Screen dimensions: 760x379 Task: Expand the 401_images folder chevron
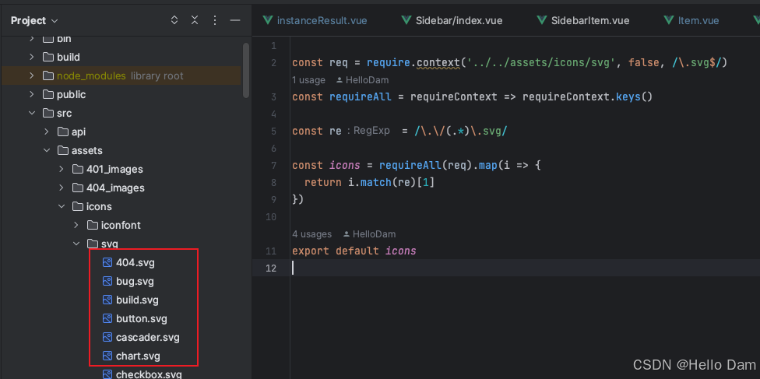pyautogui.click(x=61, y=169)
